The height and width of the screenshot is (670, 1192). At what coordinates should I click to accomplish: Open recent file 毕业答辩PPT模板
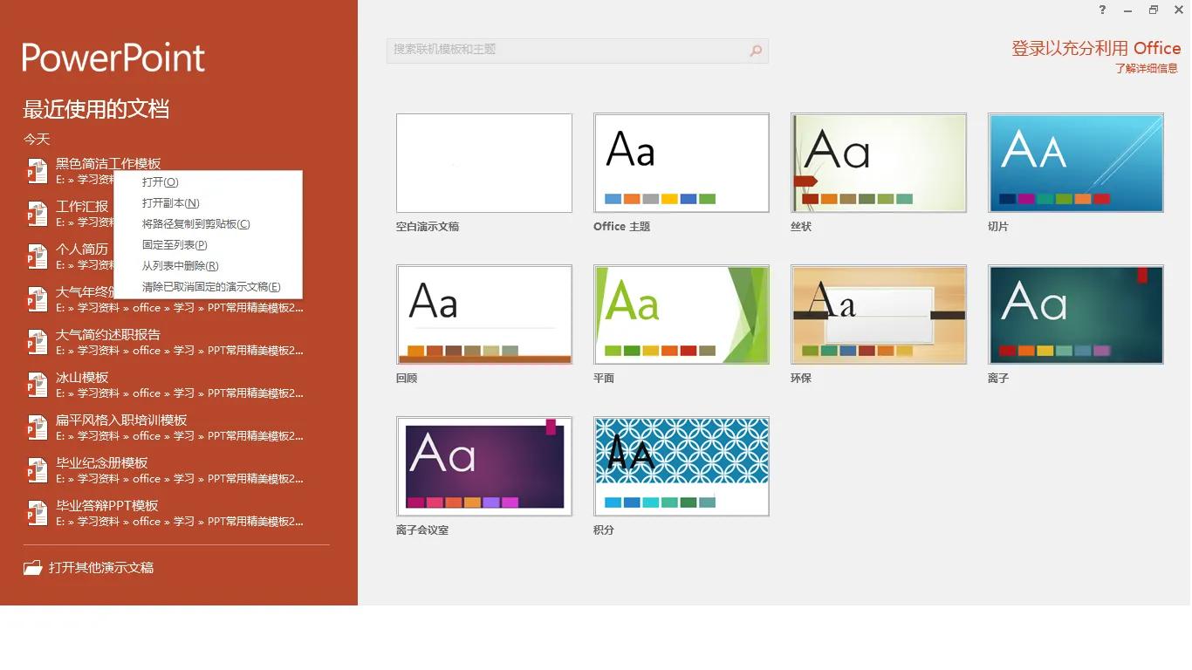coord(107,506)
